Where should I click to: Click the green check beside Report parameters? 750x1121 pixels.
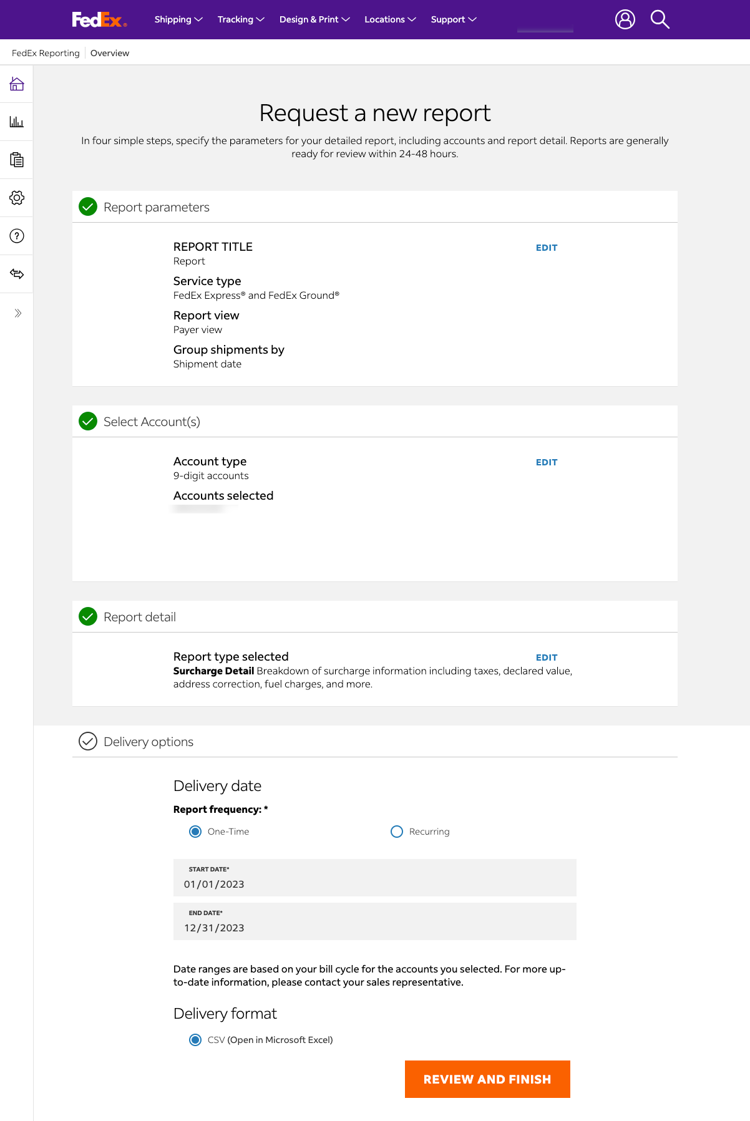pos(88,206)
